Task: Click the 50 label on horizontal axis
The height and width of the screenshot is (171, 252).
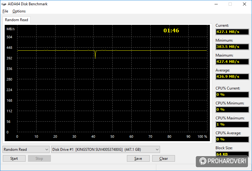Action: point(112,136)
